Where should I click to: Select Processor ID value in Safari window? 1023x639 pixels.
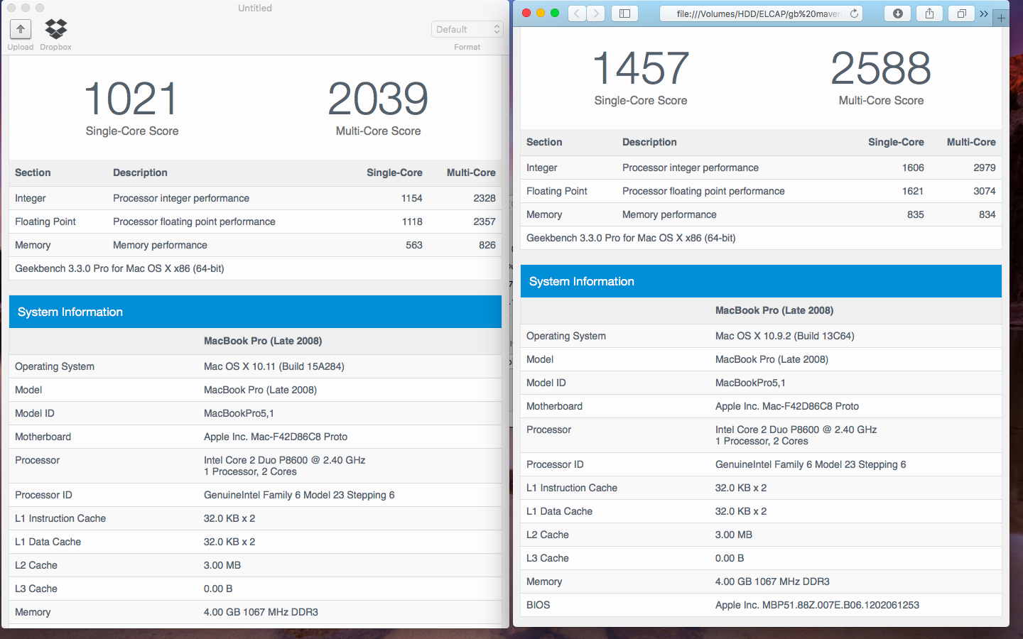pos(811,464)
